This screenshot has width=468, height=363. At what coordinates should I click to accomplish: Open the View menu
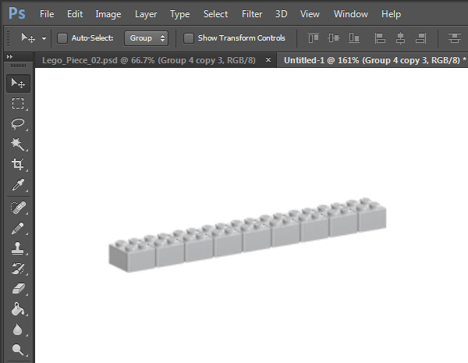click(310, 14)
